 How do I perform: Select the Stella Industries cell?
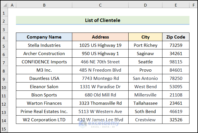tap(44, 45)
